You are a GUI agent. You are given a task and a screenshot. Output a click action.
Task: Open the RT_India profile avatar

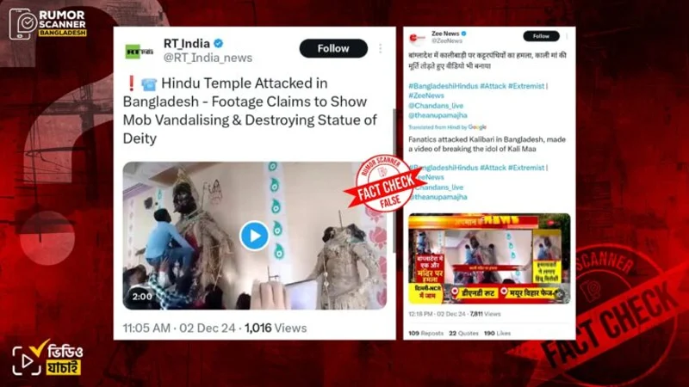(139, 52)
